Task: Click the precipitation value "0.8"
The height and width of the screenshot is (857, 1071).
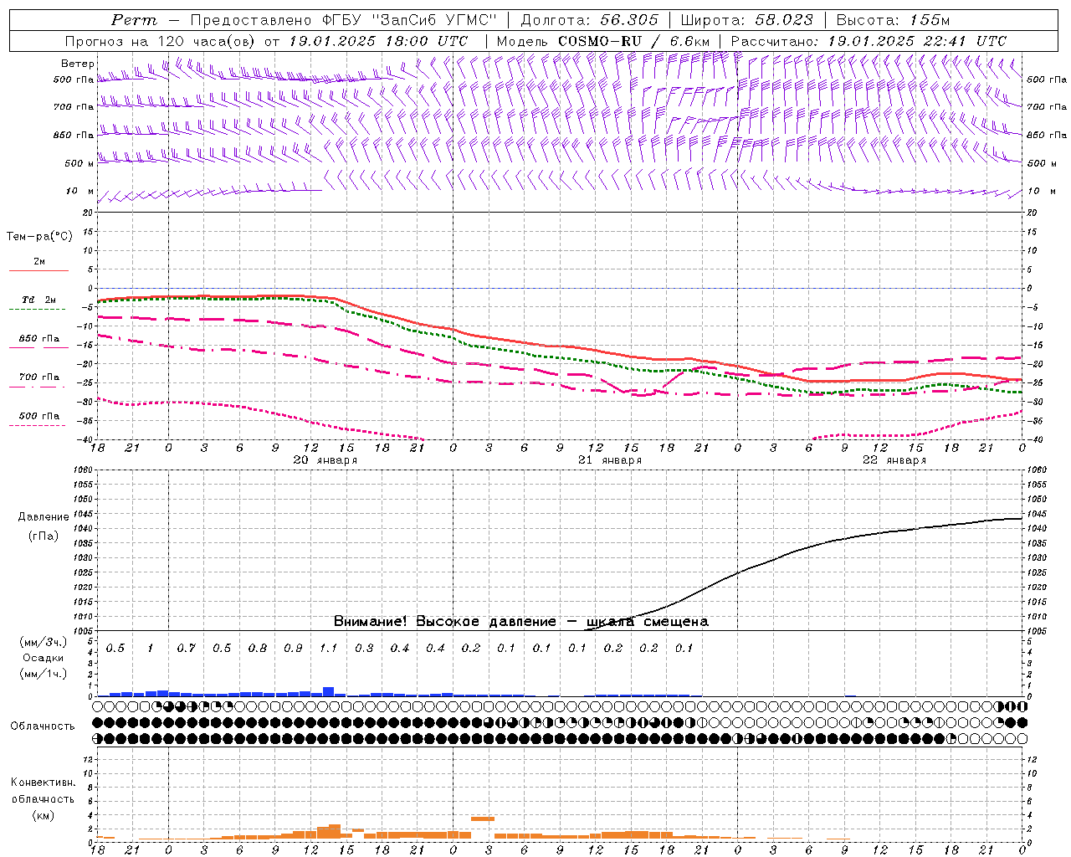Action: coord(258,649)
